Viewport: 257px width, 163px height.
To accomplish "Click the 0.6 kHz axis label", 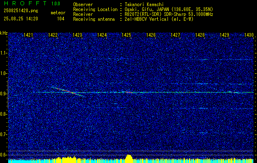I will pos(4,155).
